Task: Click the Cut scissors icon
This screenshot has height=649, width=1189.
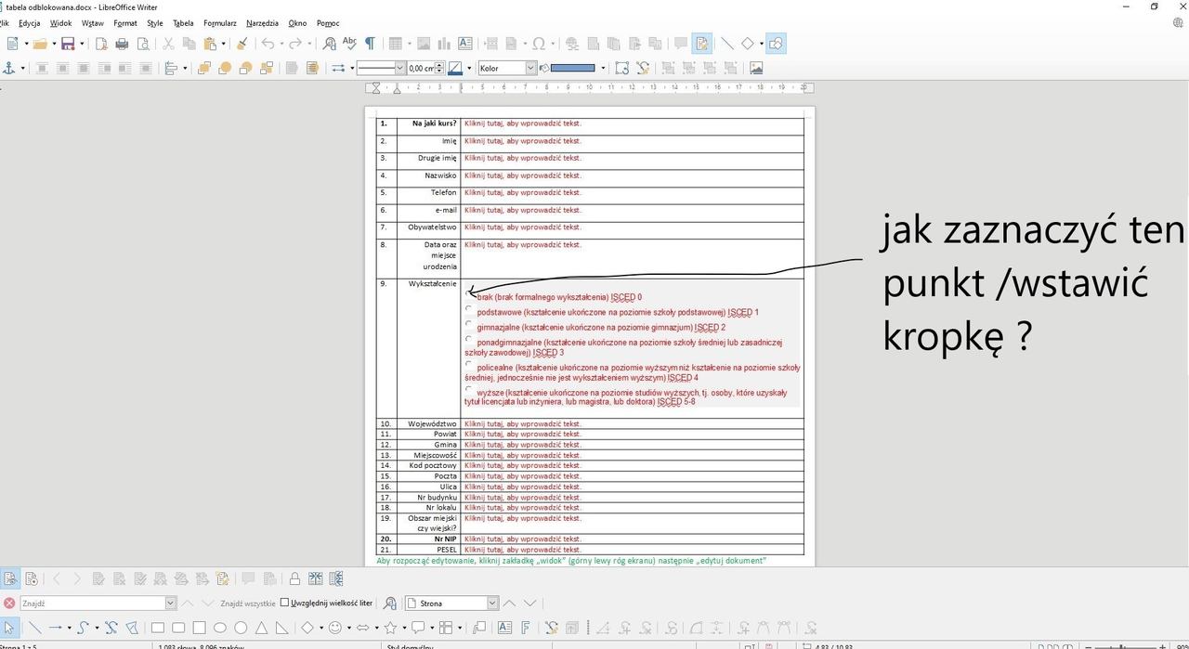Action: pyautogui.click(x=168, y=44)
